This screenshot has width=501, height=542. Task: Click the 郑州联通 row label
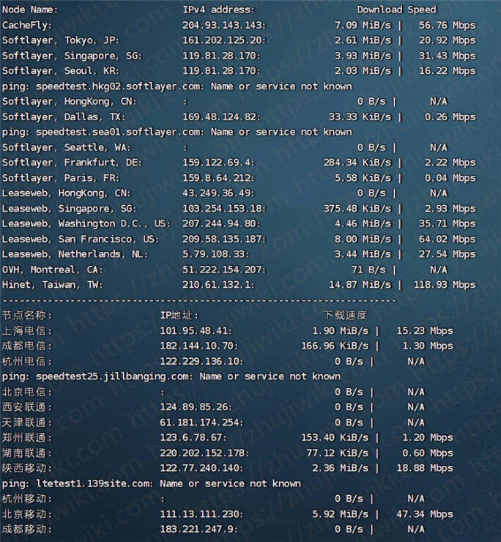pyautogui.click(x=27, y=437)
